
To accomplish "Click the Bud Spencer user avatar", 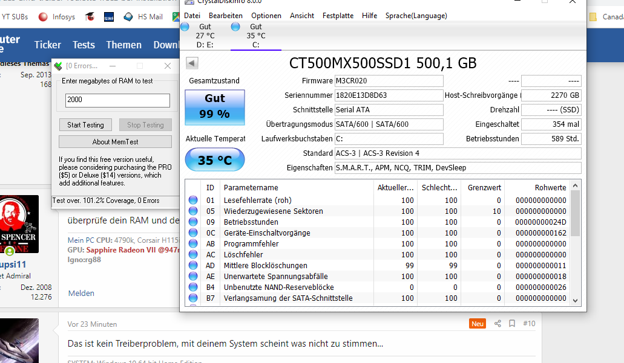I will pyautogui.click(x=19, y=224).
